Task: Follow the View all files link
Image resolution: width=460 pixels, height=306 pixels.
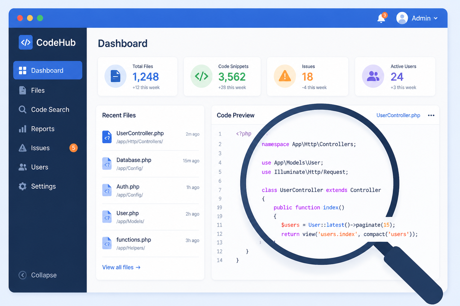Action: [121, 267]
